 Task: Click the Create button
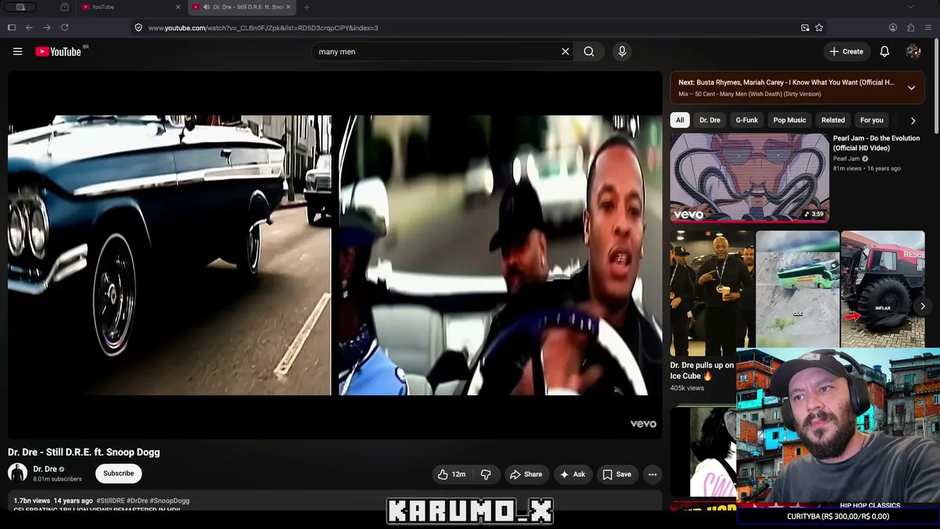(x=846, y=51)
